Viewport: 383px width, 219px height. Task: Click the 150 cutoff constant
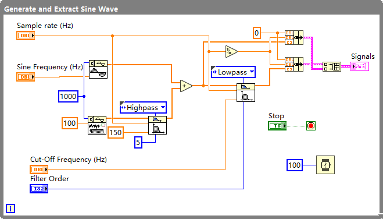tap(116, 132)
